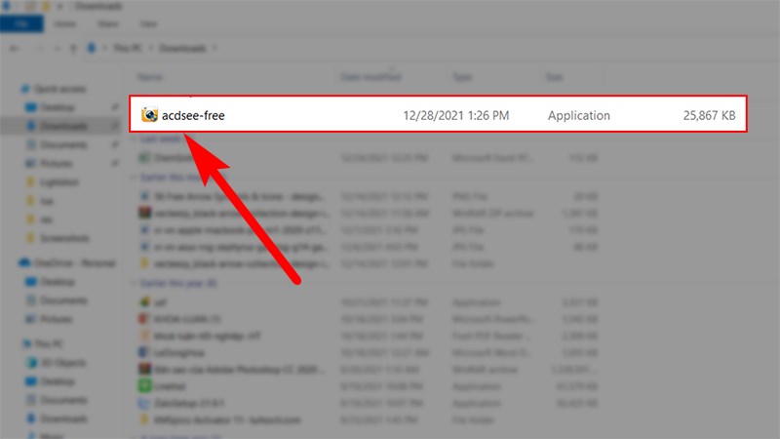Click Downloads in the address breadcrumb
This screenshot has height=439, width=780.
click(182, 48)
